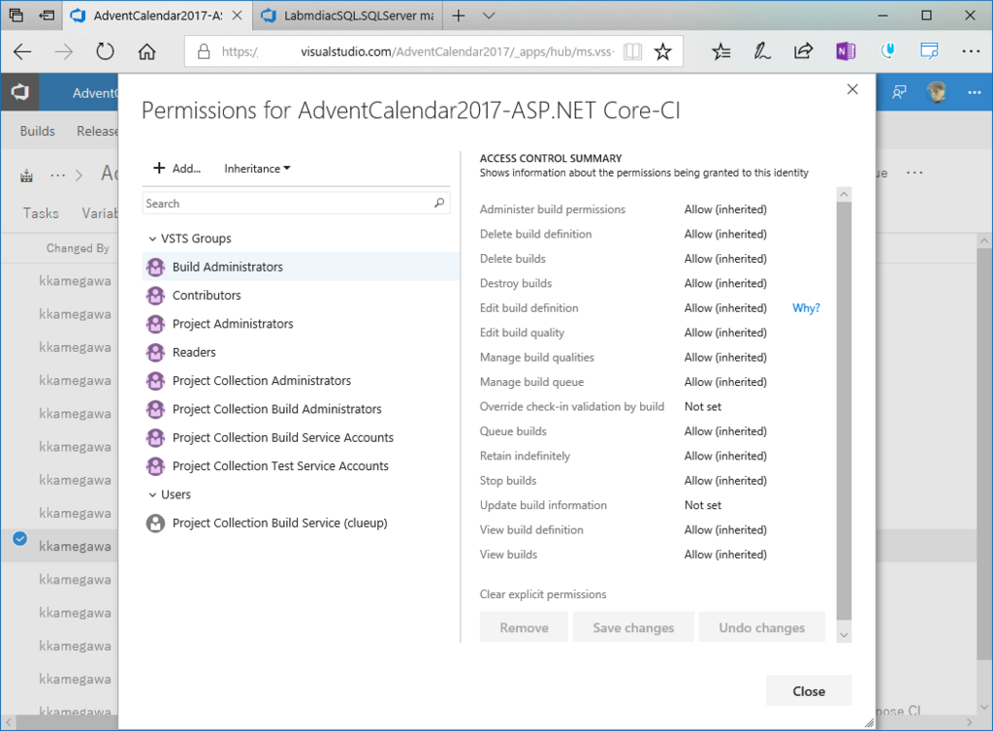The height and width of the screenshot is (731, 993).
Task: Open the browser home page icon
Action: pos(147,51)
